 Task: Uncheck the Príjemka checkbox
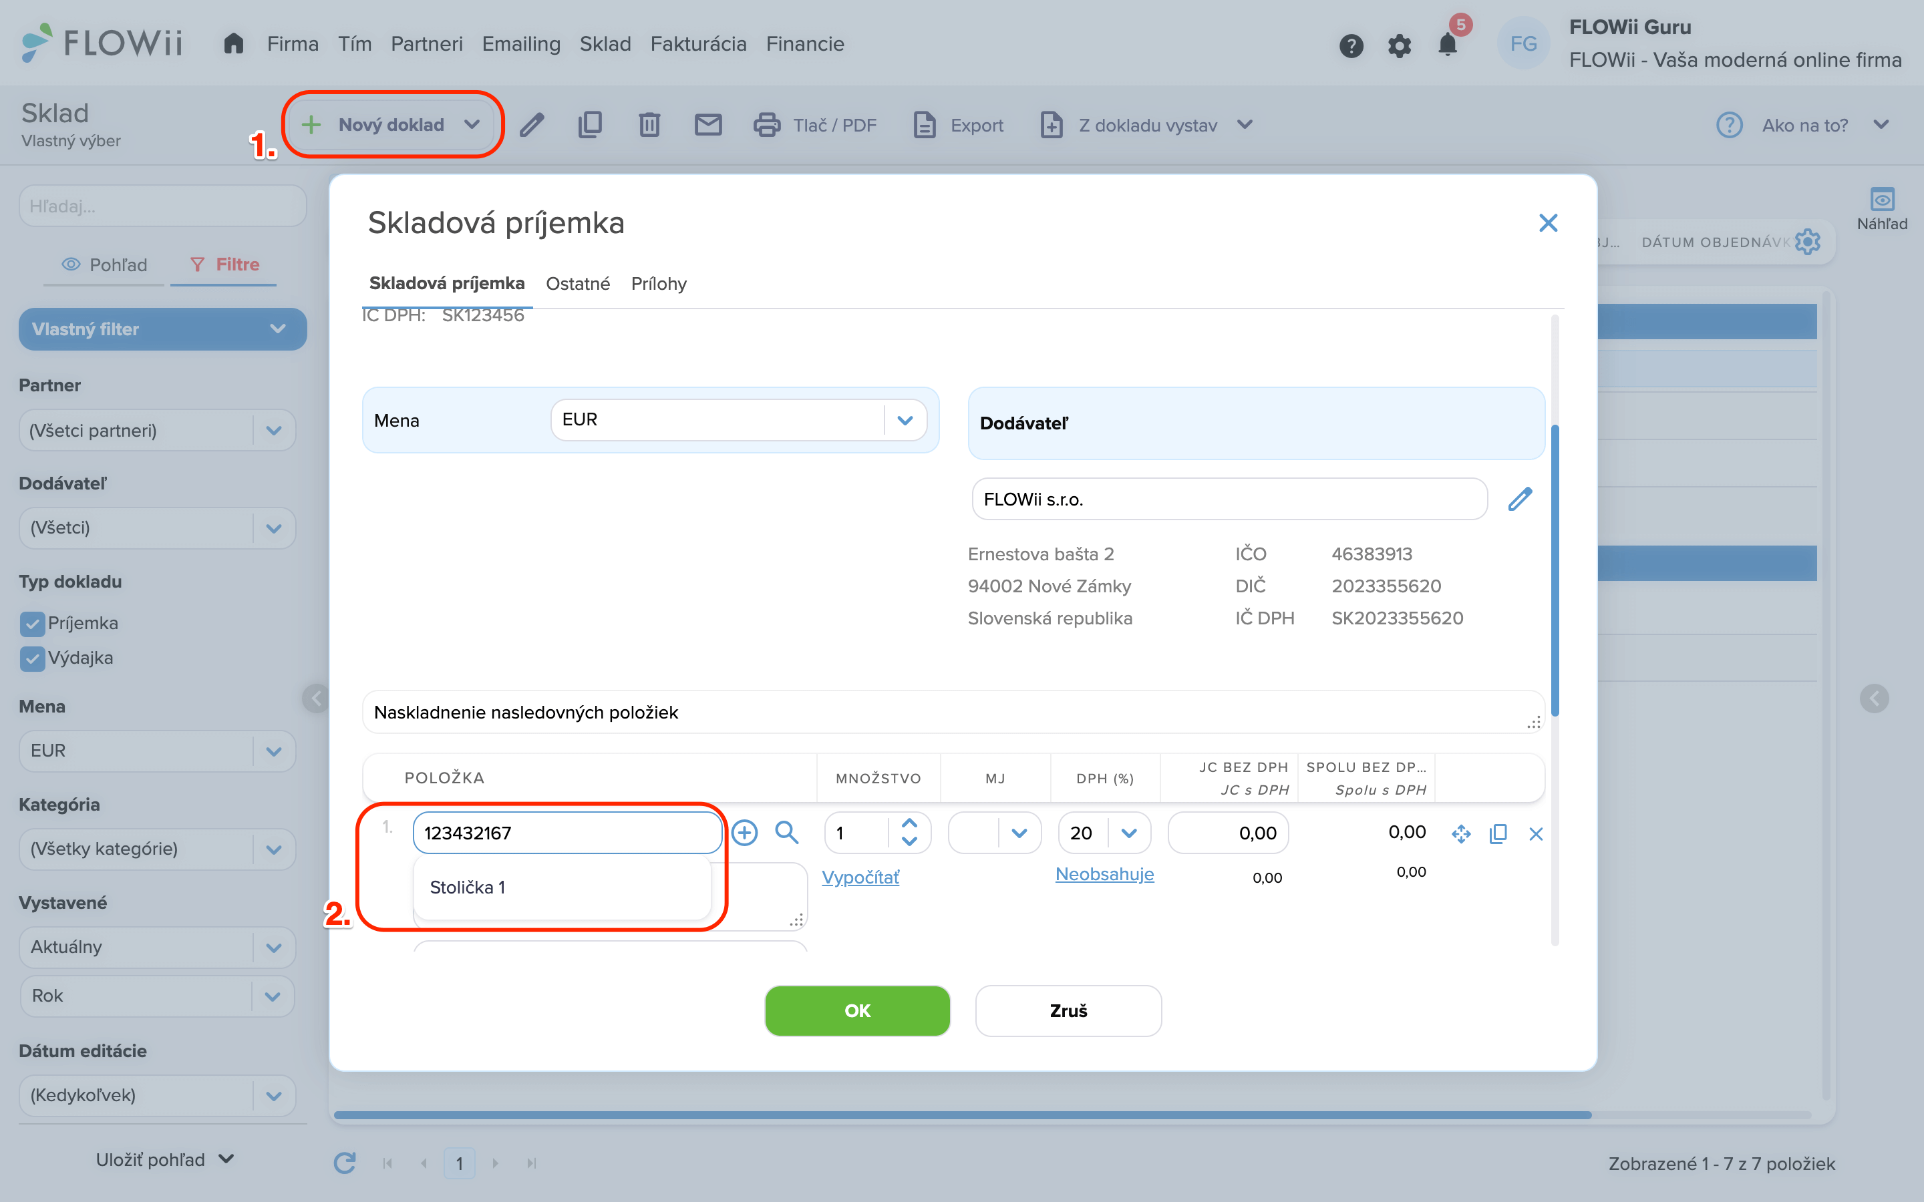pyautogui.click(x=32, y=624)
